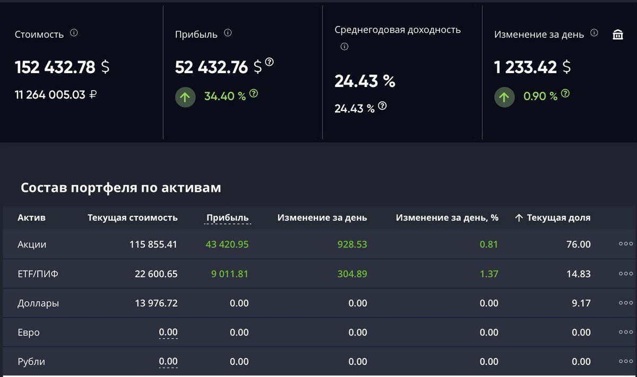
Task: Click question mark beside 52 432.76 $ profit
Action: pyautogui.click(x=270, y=62)
